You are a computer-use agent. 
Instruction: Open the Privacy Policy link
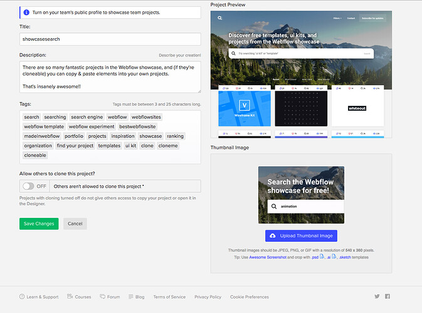[x=208, y=297]
